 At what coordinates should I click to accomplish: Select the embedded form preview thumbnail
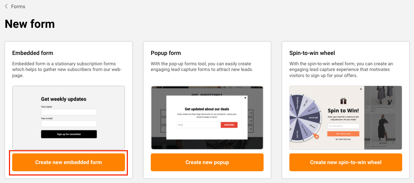pyautogui.click(x=68, y=117)
